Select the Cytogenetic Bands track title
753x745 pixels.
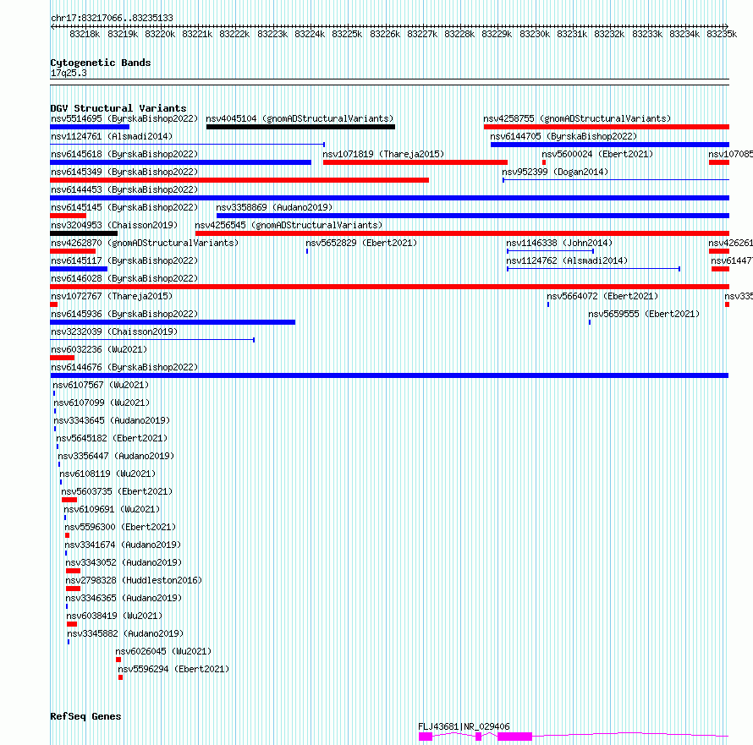point(101,63)
